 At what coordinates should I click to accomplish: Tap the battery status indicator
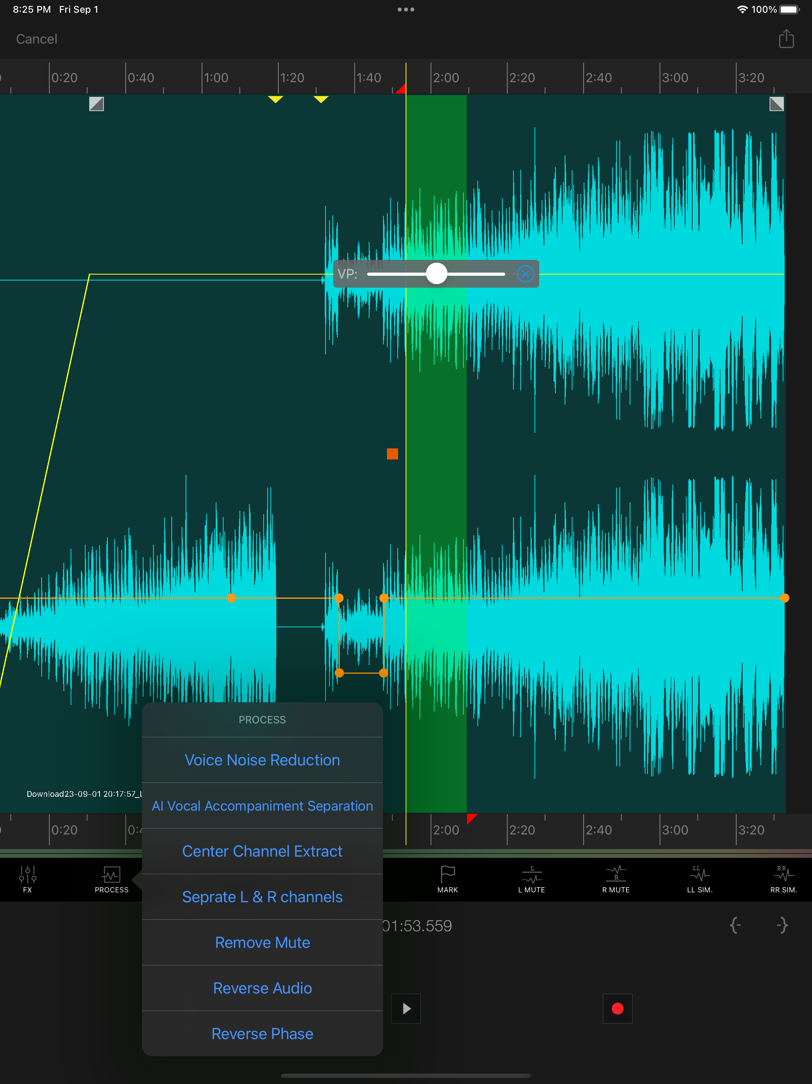click(x=789, y=9)
